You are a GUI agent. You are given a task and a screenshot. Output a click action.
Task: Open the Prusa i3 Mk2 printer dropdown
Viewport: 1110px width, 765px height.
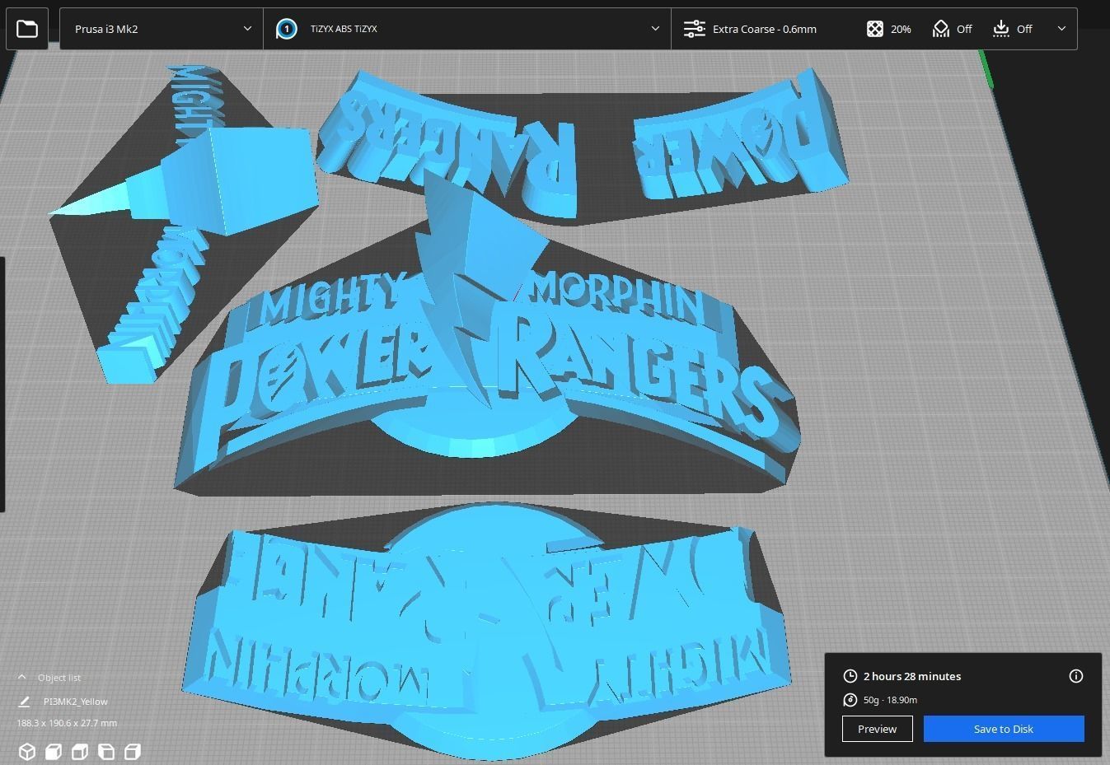pos(162,29)
